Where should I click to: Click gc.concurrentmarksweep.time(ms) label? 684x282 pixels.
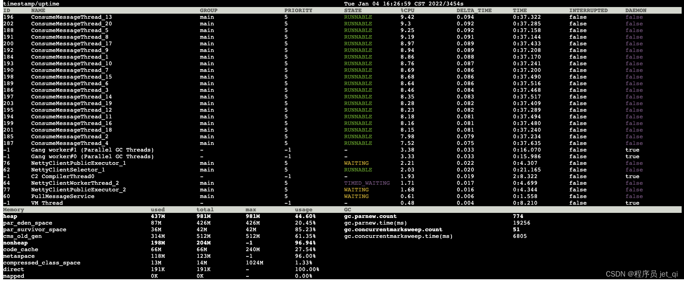click(398, 236)
